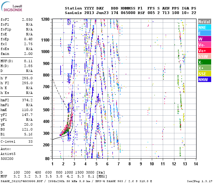Click the 174 day-of-year value
The image size is (213, 183).
tap(114, 13)
